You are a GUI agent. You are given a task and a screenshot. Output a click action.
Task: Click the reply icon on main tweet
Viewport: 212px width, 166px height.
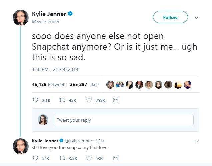click(x=36, y=100)
